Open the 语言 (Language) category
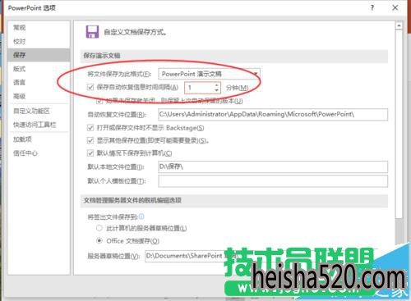 [x=19, y=82]
